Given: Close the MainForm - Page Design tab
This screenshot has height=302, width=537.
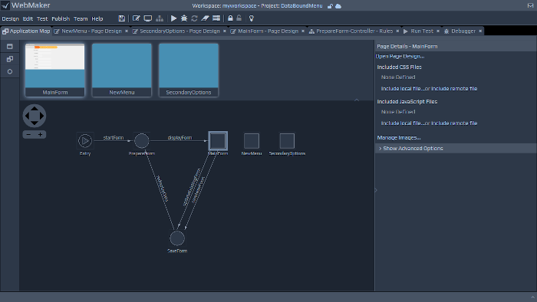Looking at the screenshot, I should click(303, 31).
